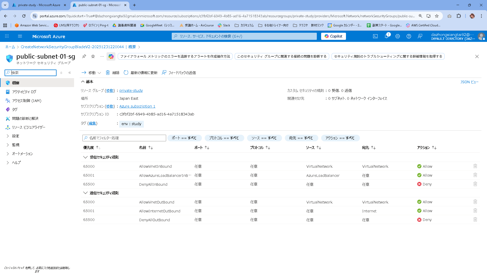
Task: Open notifications bell icon
Action: click(386, 36)
